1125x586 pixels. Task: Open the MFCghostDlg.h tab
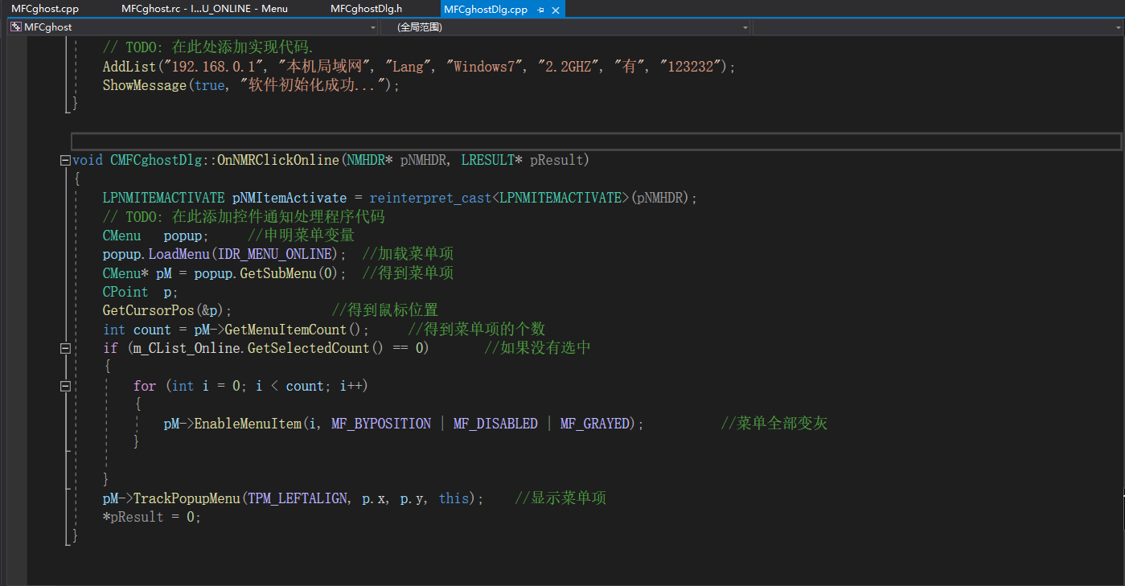point(366,9)
